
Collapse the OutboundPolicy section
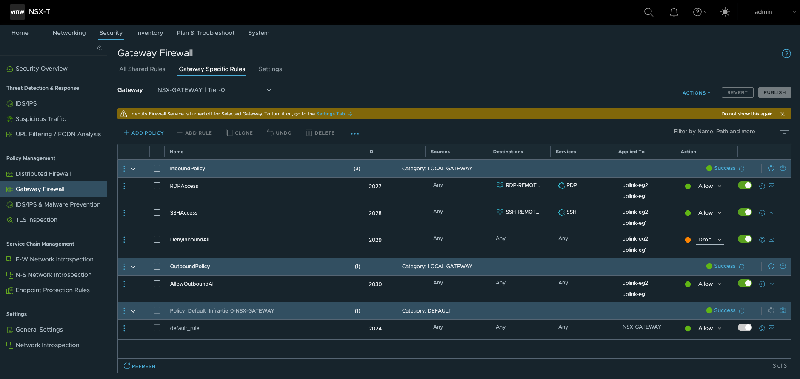coord(133,267)
